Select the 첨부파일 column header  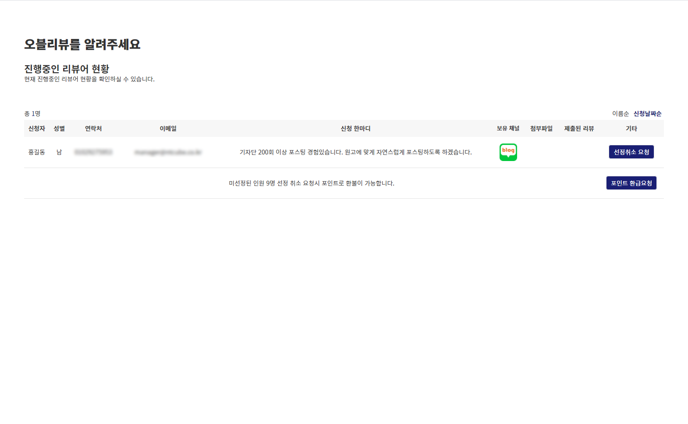point(541,129)
